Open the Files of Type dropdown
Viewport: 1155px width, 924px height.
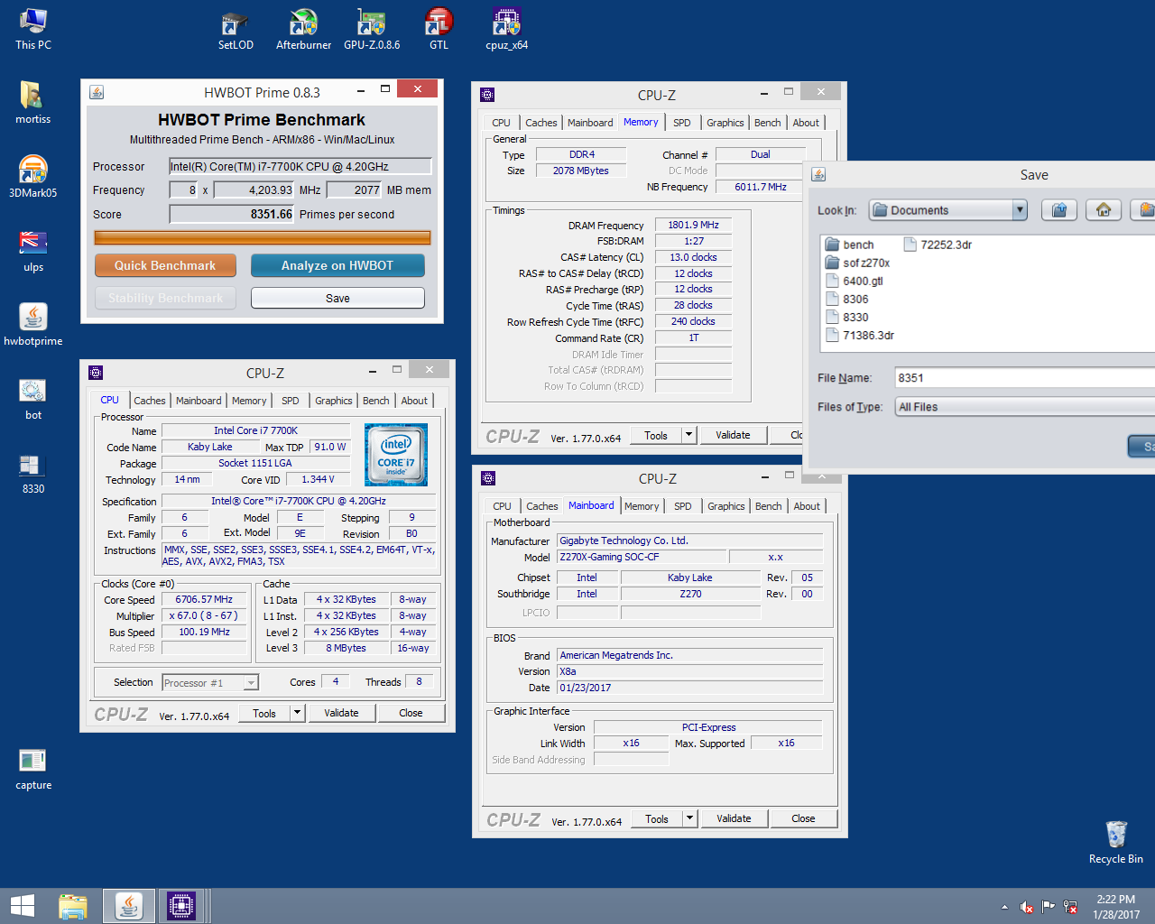pos(1025,407)
